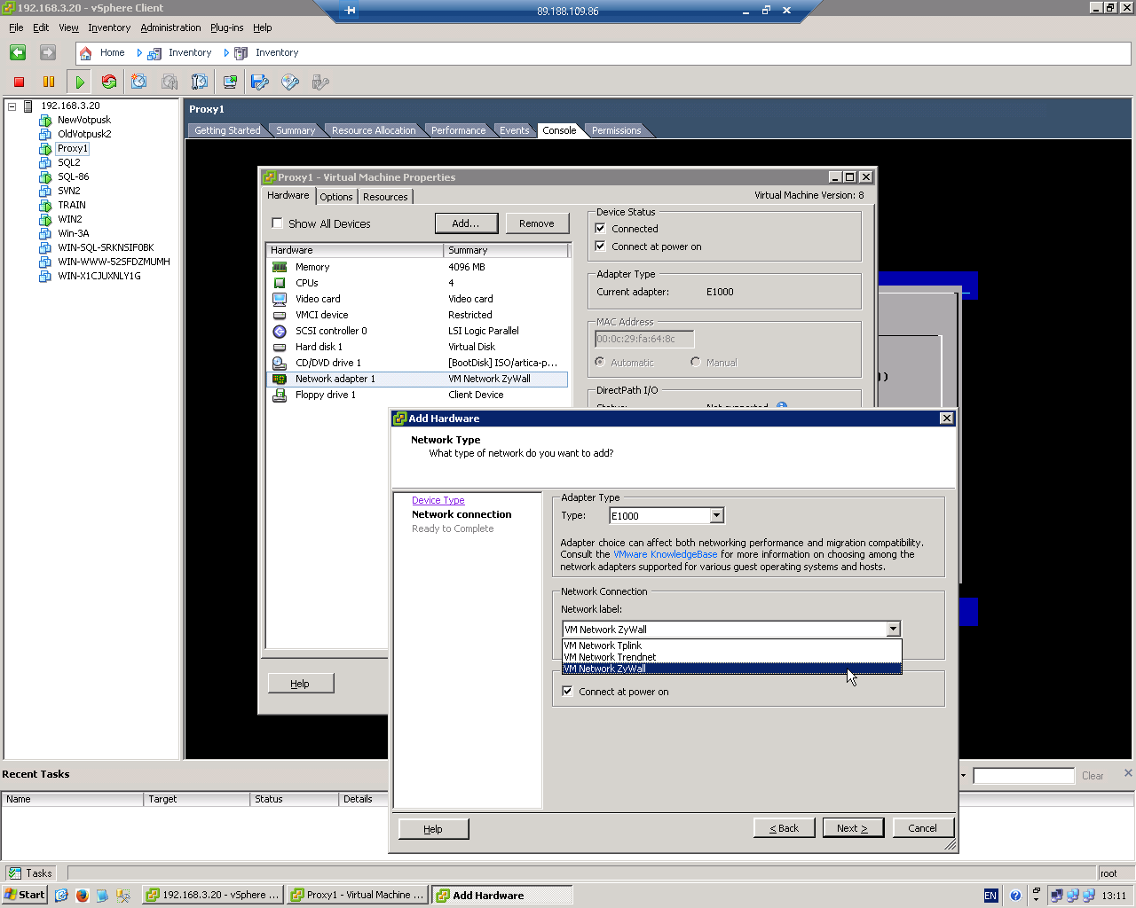1136x908 pixels.
Task: Choose VM Network Tplink from the list
Action: pos(731,646)
